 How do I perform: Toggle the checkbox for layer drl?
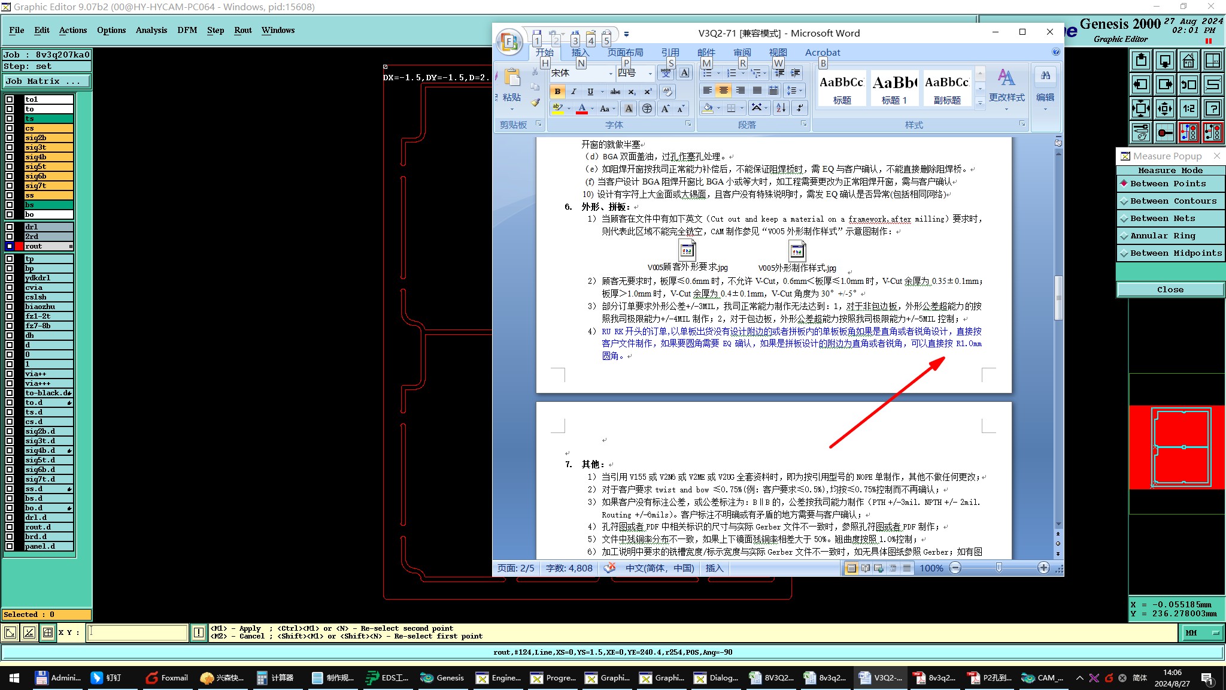10,227
